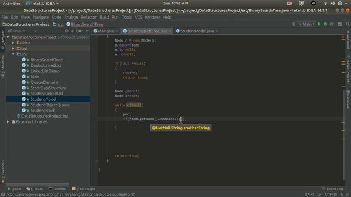The height and width of the screenshot is (197, 351).
Task: Click the Make Project icon
Action: pyautogui.click(x=293, y=24)
